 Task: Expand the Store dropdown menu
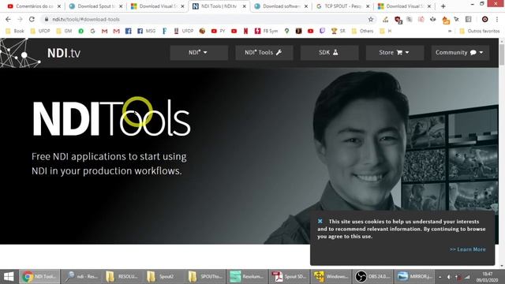(395, 53)
